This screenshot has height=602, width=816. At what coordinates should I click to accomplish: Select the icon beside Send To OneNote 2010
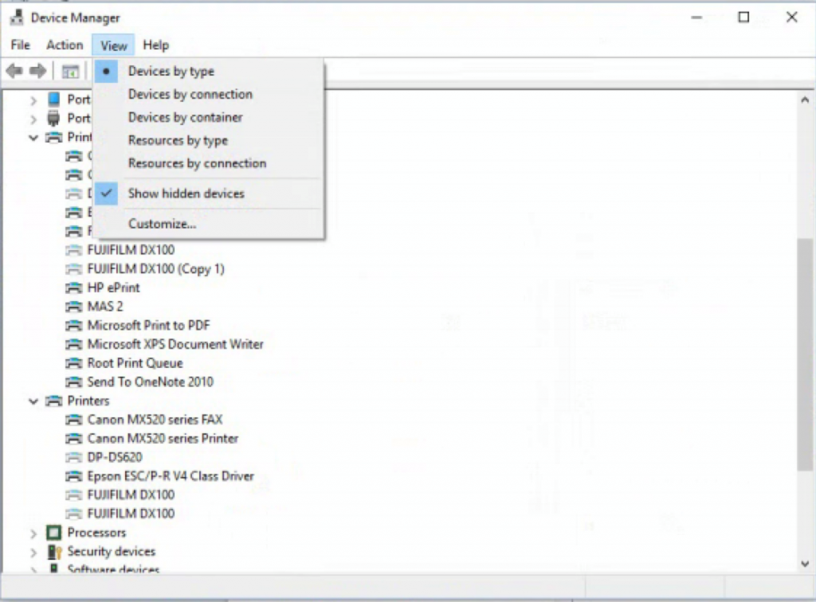point(74,382)
